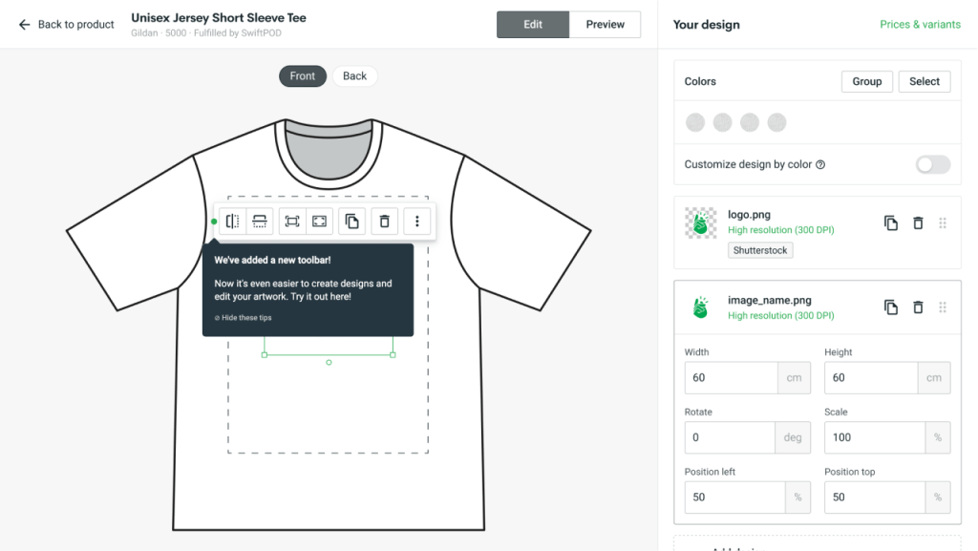Open Prices & variants link

pos(920,24)
